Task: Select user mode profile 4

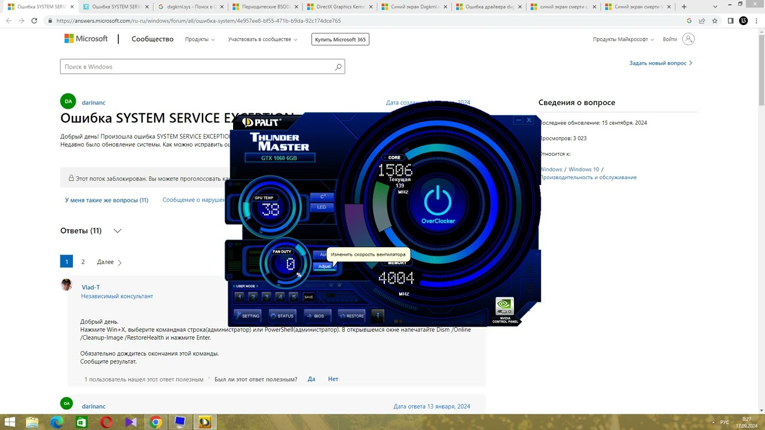Action: coord(280,296)
